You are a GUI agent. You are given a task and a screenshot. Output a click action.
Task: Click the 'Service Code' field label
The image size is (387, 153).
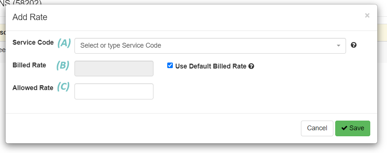[33, 42]
